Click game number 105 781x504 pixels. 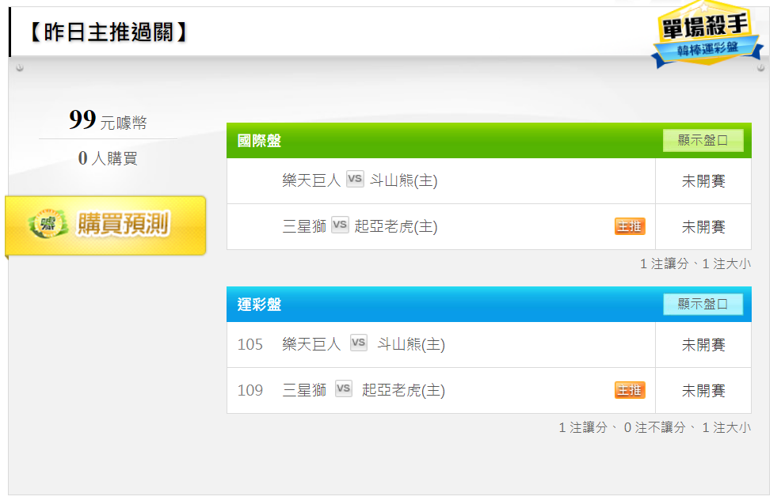coord(250,344)
